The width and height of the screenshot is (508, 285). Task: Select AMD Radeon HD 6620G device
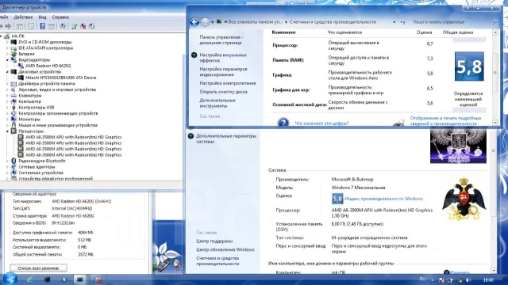(48, 66)
